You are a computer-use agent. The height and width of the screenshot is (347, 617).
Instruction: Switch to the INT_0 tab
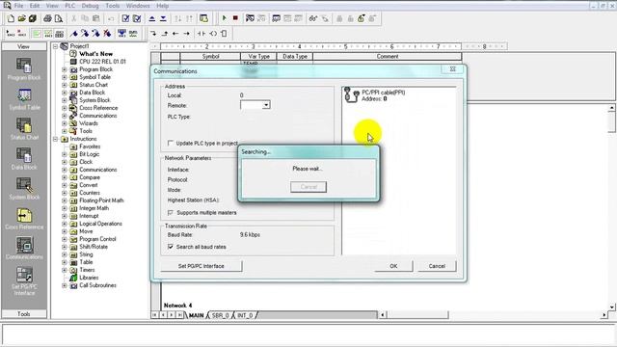click(245, 315)
